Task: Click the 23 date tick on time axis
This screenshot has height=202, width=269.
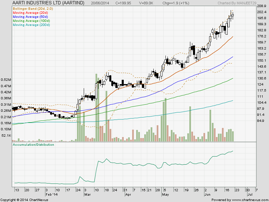Action: [237, 190]
